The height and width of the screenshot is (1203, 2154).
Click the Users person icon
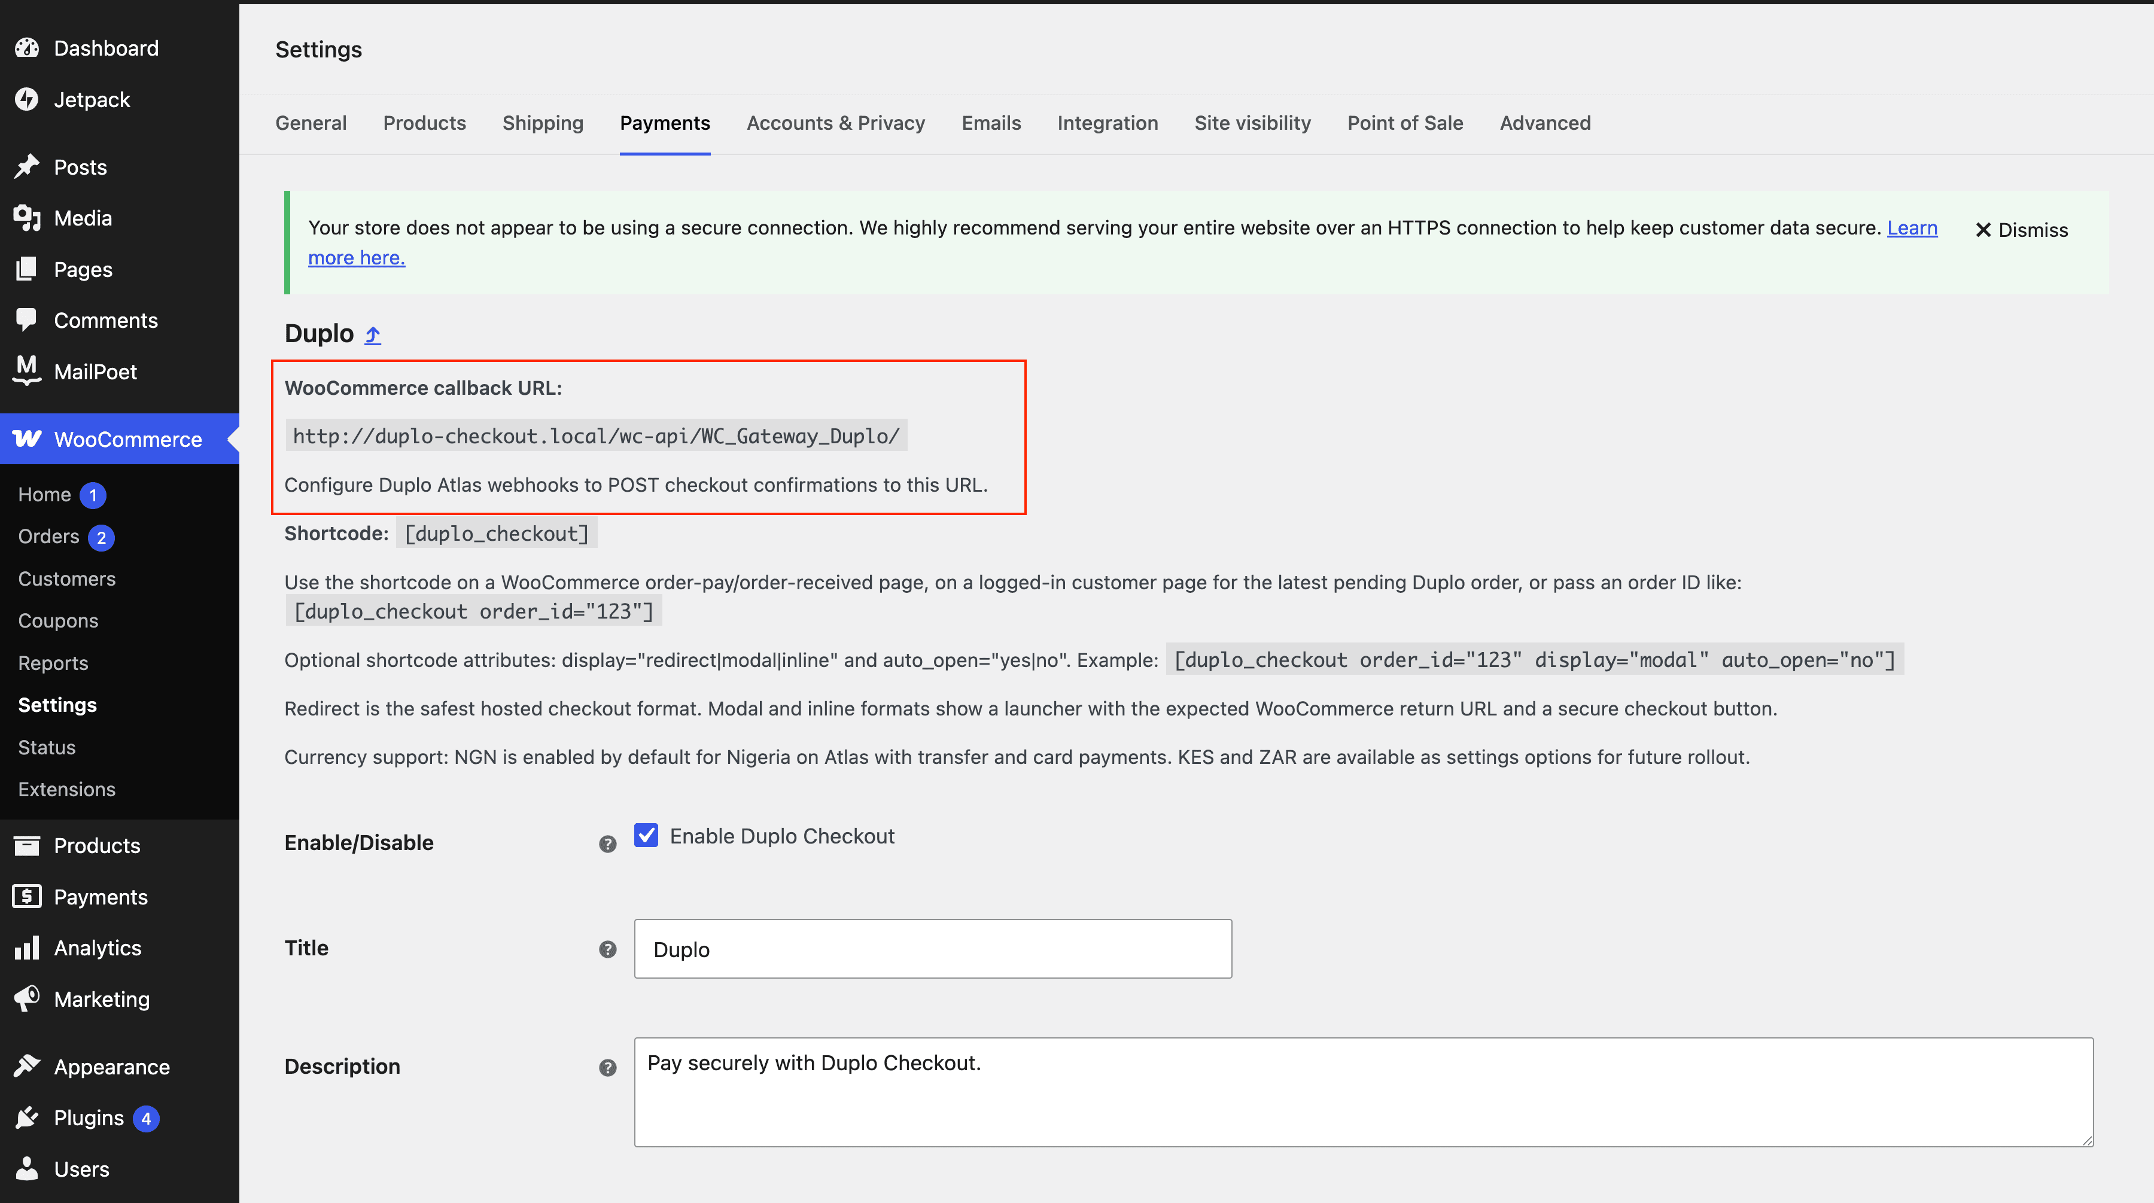point(27,1168)
